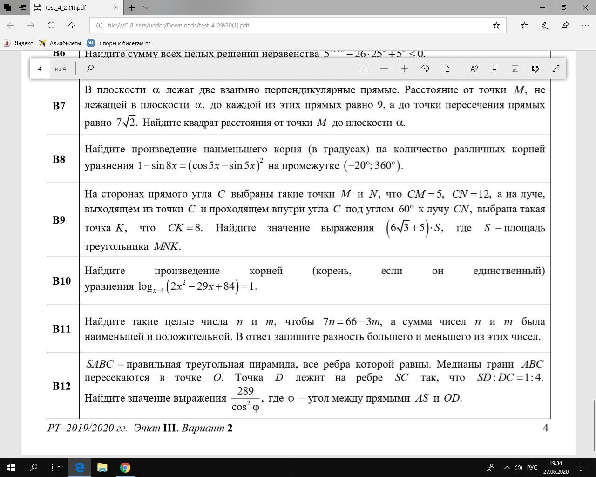The width and height of the screenshot is (596, 477).
Task: Open the Windows Start menu
Action: 11,468
